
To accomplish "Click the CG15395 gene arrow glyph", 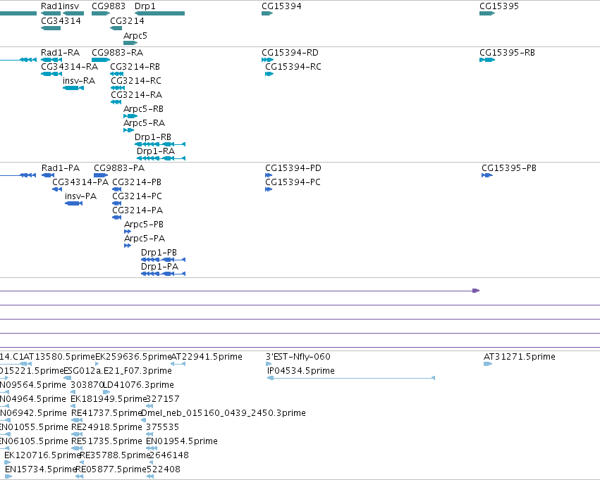I will (x=487, y=13).
